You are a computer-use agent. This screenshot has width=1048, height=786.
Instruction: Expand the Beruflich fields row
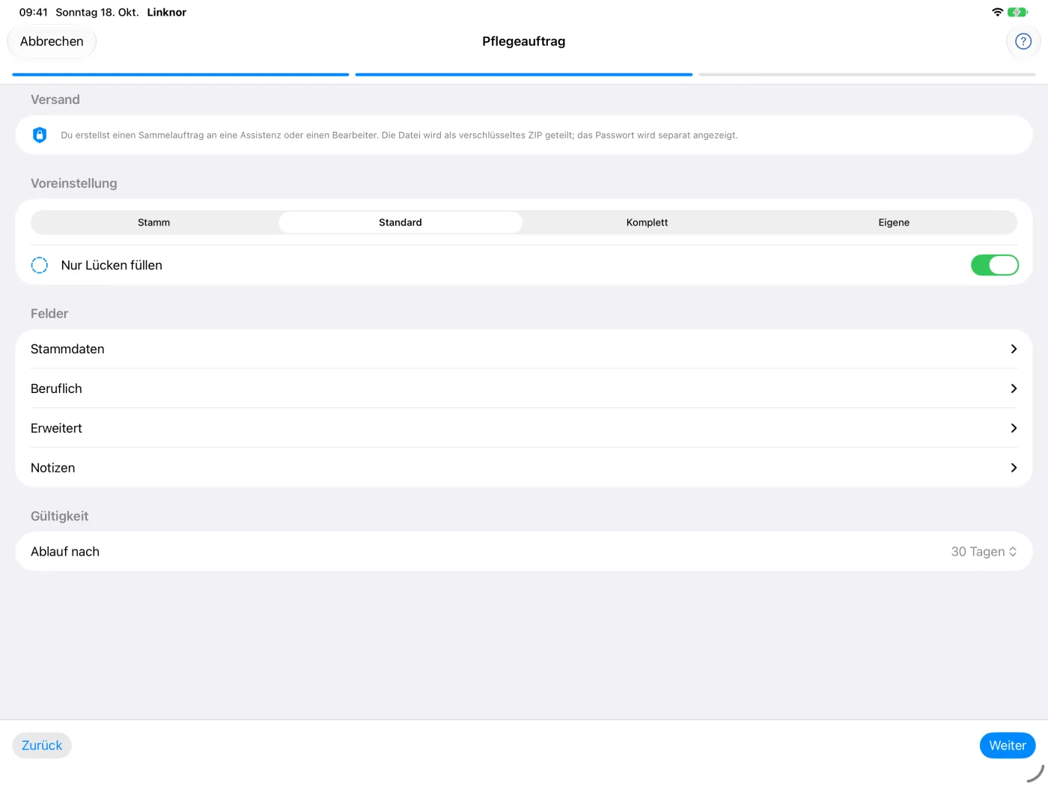tap(524, 389)
